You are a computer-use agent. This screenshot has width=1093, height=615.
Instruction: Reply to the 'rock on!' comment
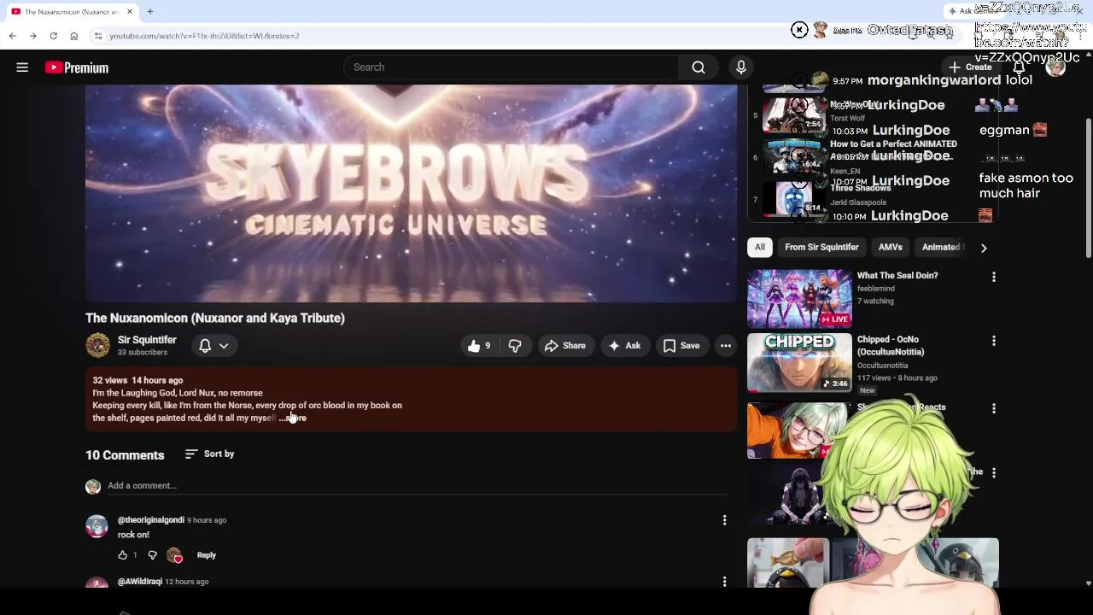[x=207, y=555]
